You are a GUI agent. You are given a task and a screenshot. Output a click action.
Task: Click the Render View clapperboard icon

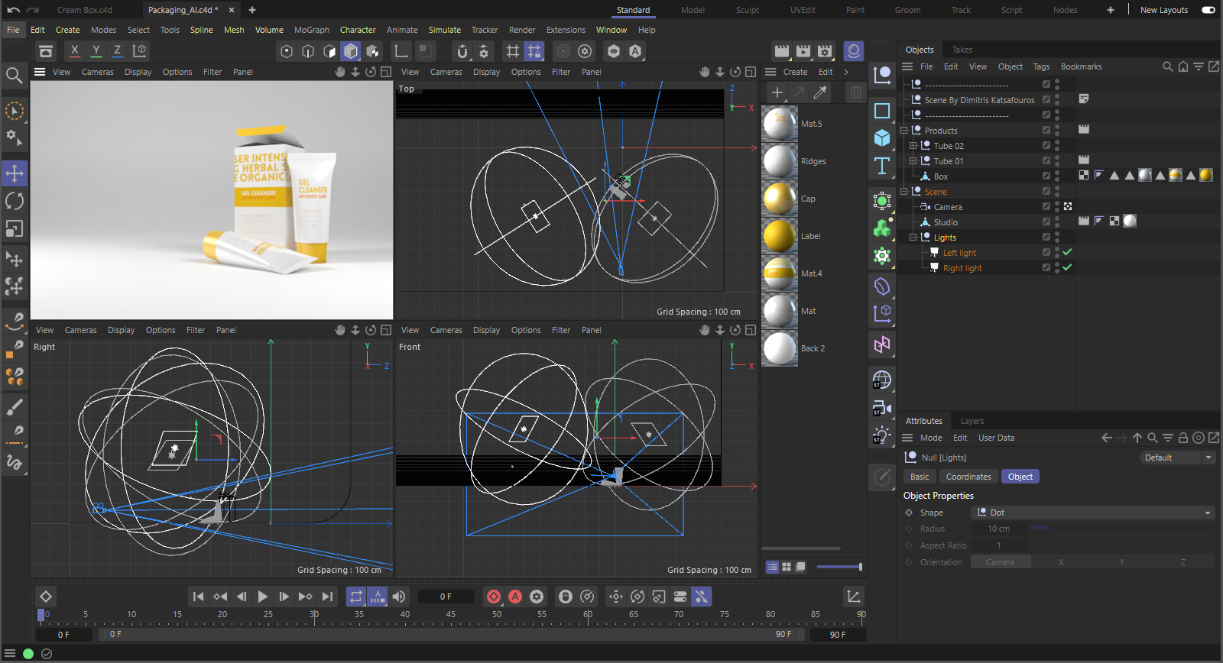tap(781, 51)
